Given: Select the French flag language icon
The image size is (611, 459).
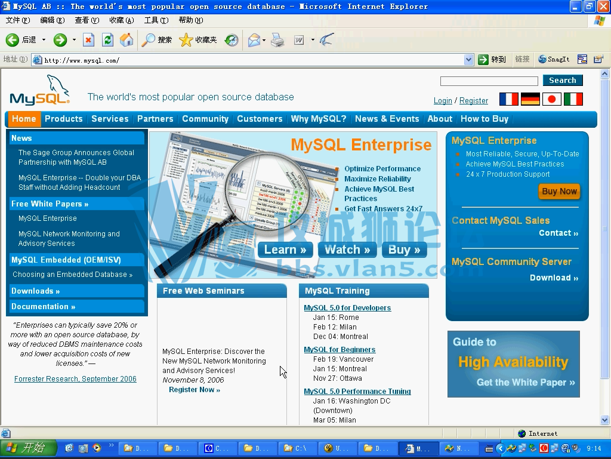Looking at the screenshot, I should click(508, 99).
